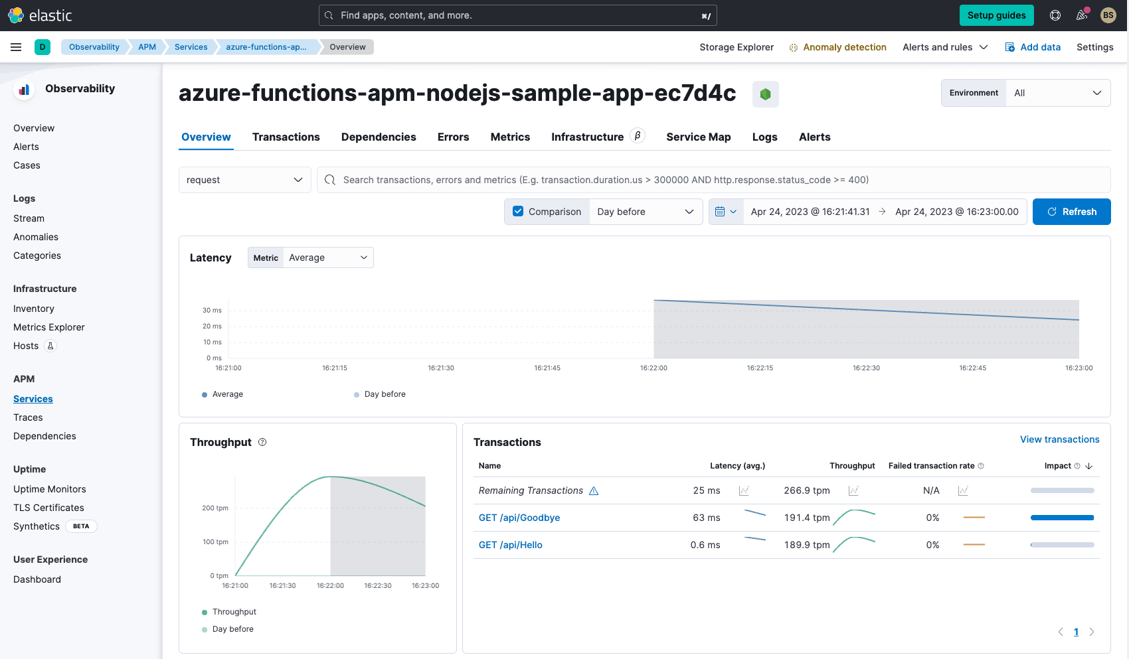The image size is (1129, 659).
Task: Open the GET /api/Goodbye transaction link
Action: [x=519, y=518]
